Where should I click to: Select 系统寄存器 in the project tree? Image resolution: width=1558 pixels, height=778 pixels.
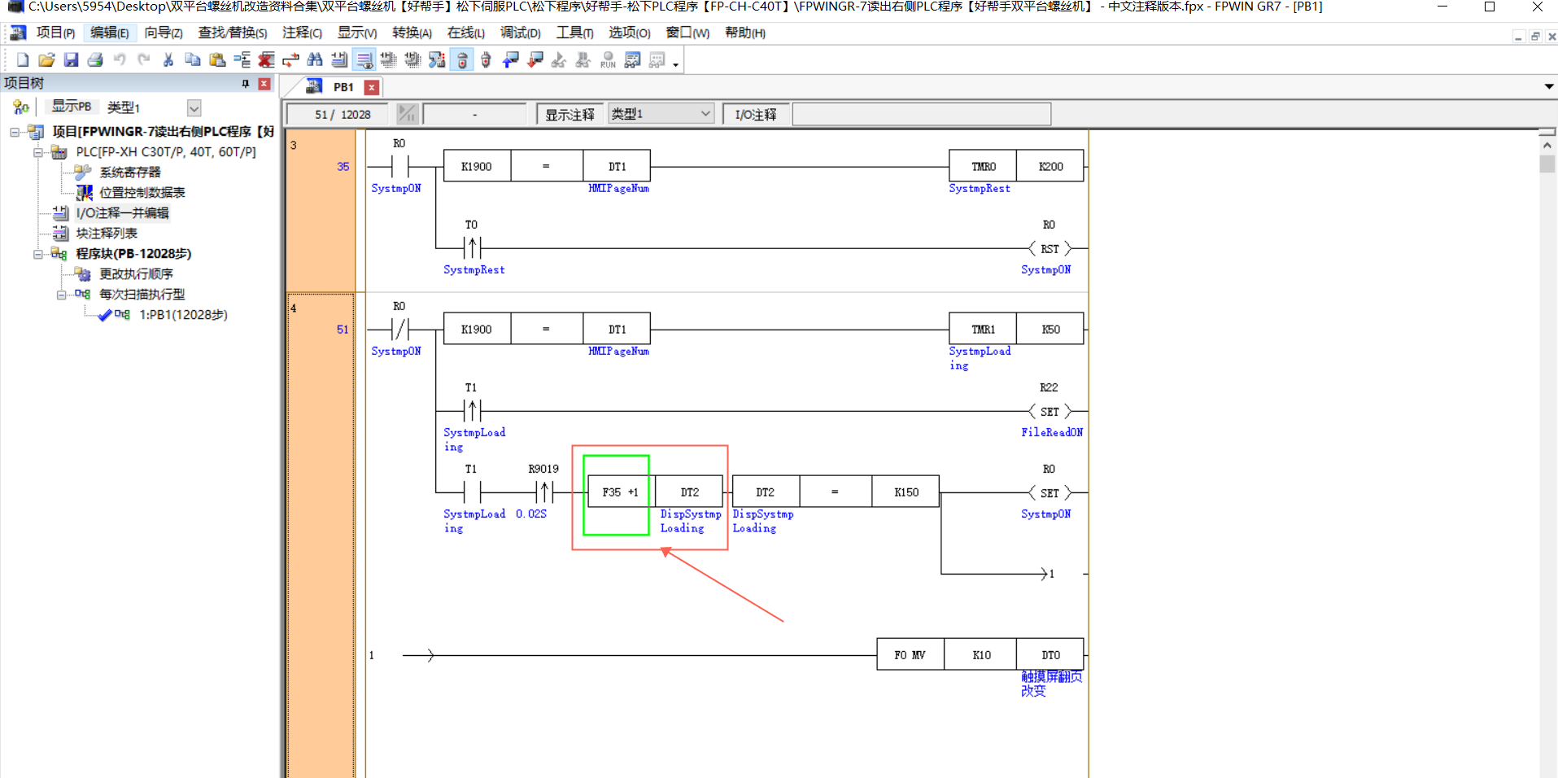[x=129, y=173]
